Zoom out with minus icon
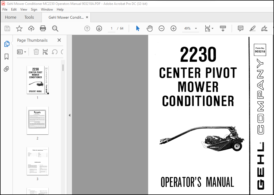Image resolution: width=274 pixels, height=195 pixels. 162,28
